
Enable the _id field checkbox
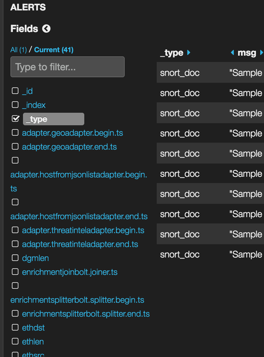point(15,91)
